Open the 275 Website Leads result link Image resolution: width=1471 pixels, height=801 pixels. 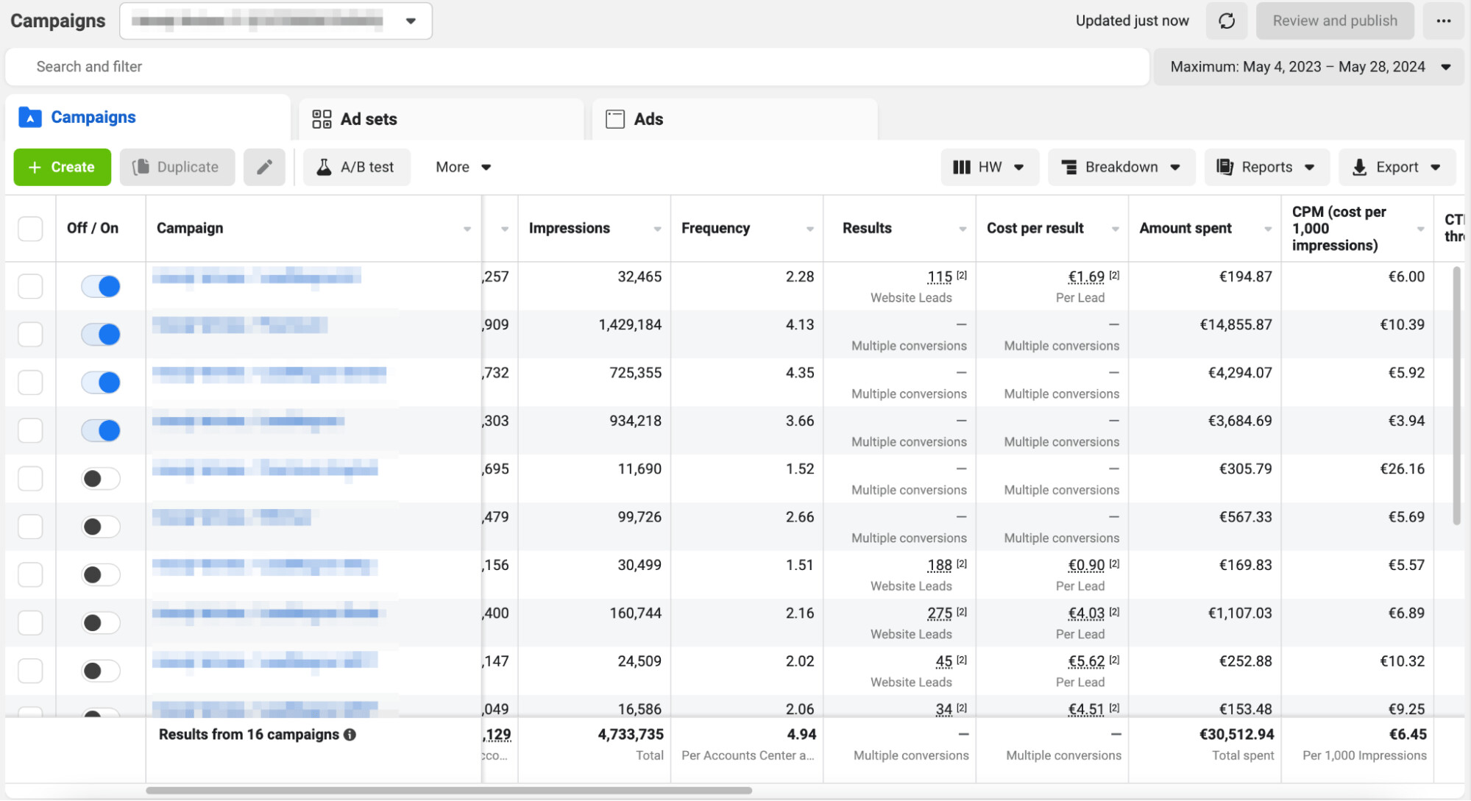[x=940, y=613]
